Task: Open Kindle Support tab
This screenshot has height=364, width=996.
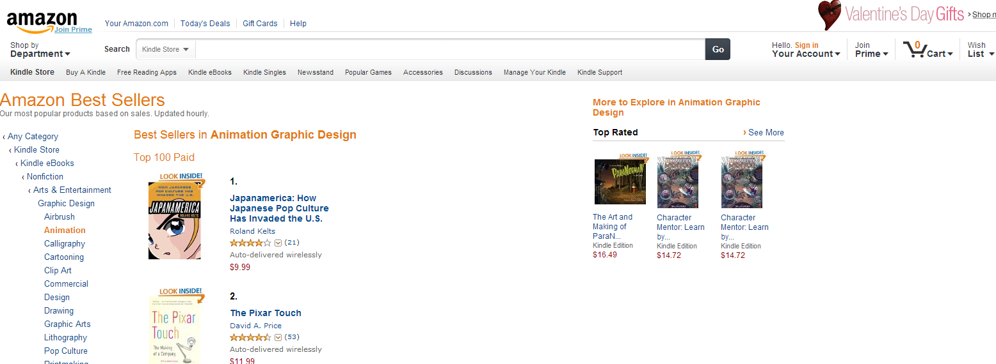Action: (600, 72)
